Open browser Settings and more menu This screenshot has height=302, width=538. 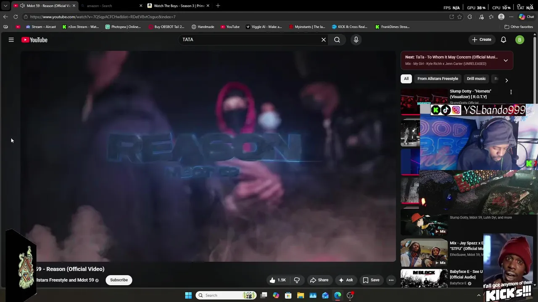pos(512,17)
